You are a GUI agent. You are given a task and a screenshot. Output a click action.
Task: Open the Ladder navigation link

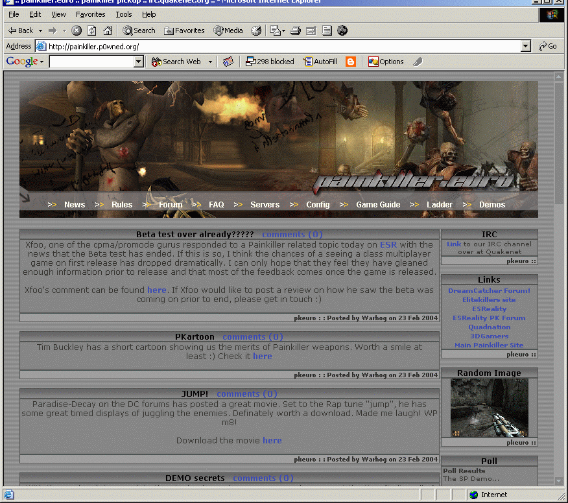[x=440, y=205]
